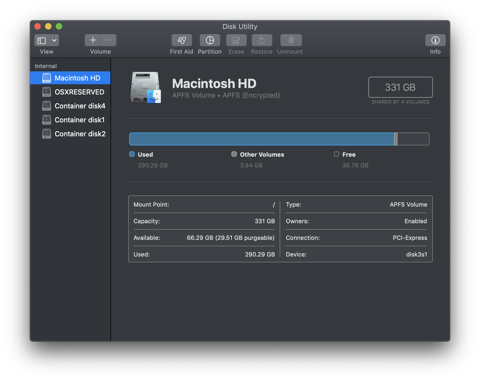
Task: Click the disk icon beside Container disk4
Action: [47, 106]
